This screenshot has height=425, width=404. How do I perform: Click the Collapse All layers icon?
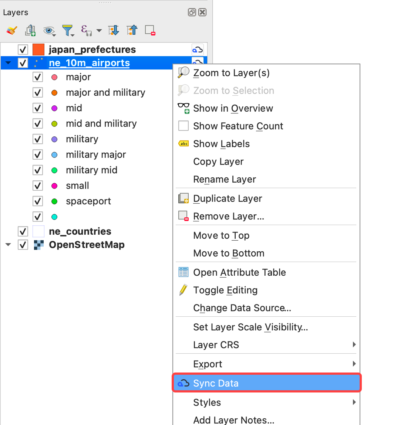coord(132,30)
